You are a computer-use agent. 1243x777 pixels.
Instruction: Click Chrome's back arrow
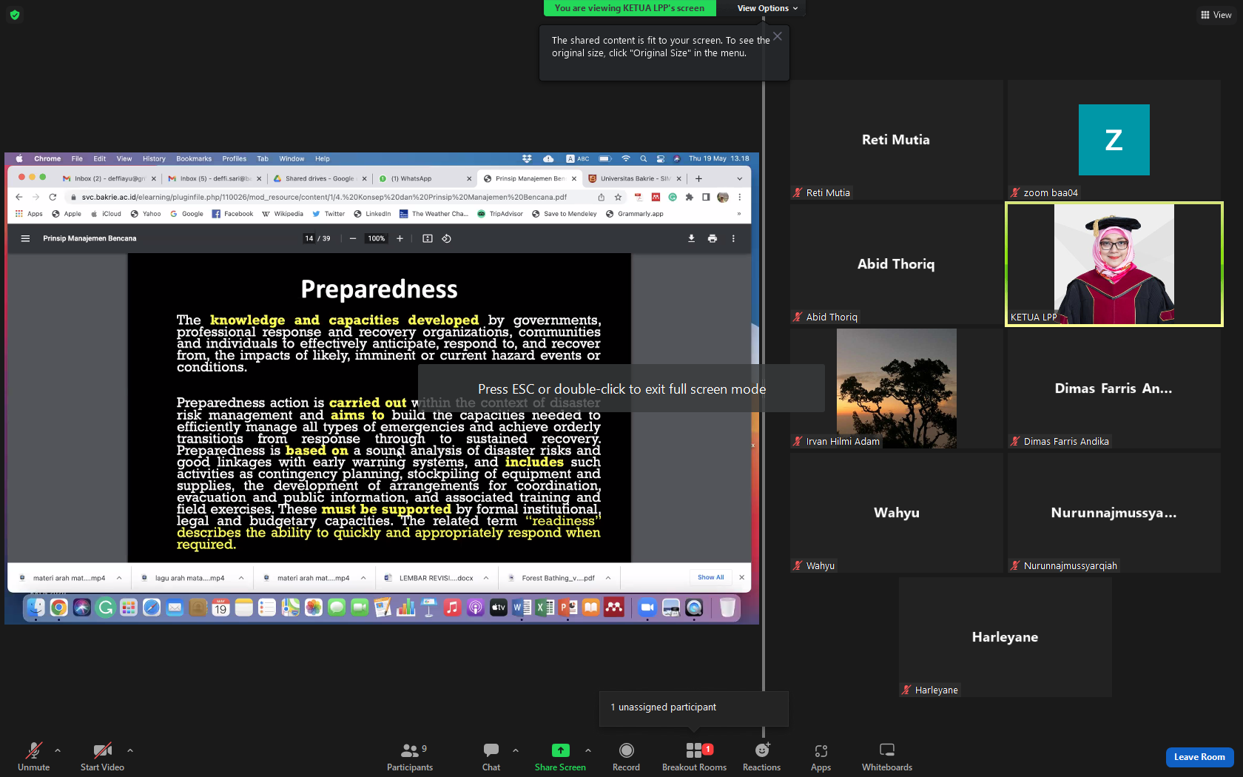[19, 197]
